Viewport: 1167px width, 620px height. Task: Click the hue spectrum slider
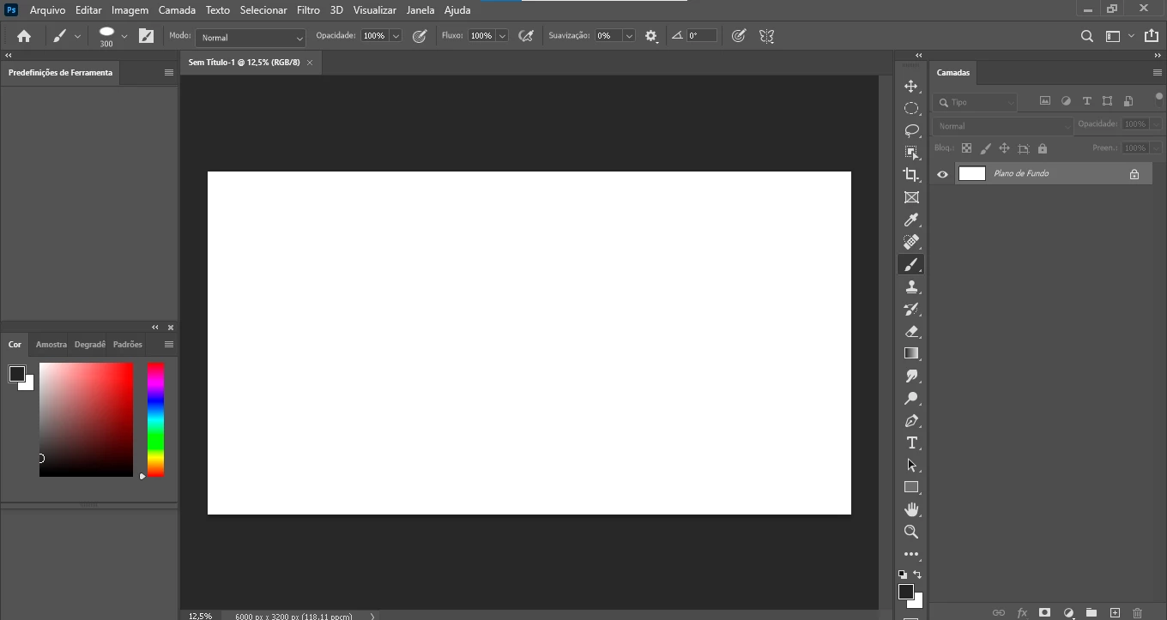click(155, 419)
